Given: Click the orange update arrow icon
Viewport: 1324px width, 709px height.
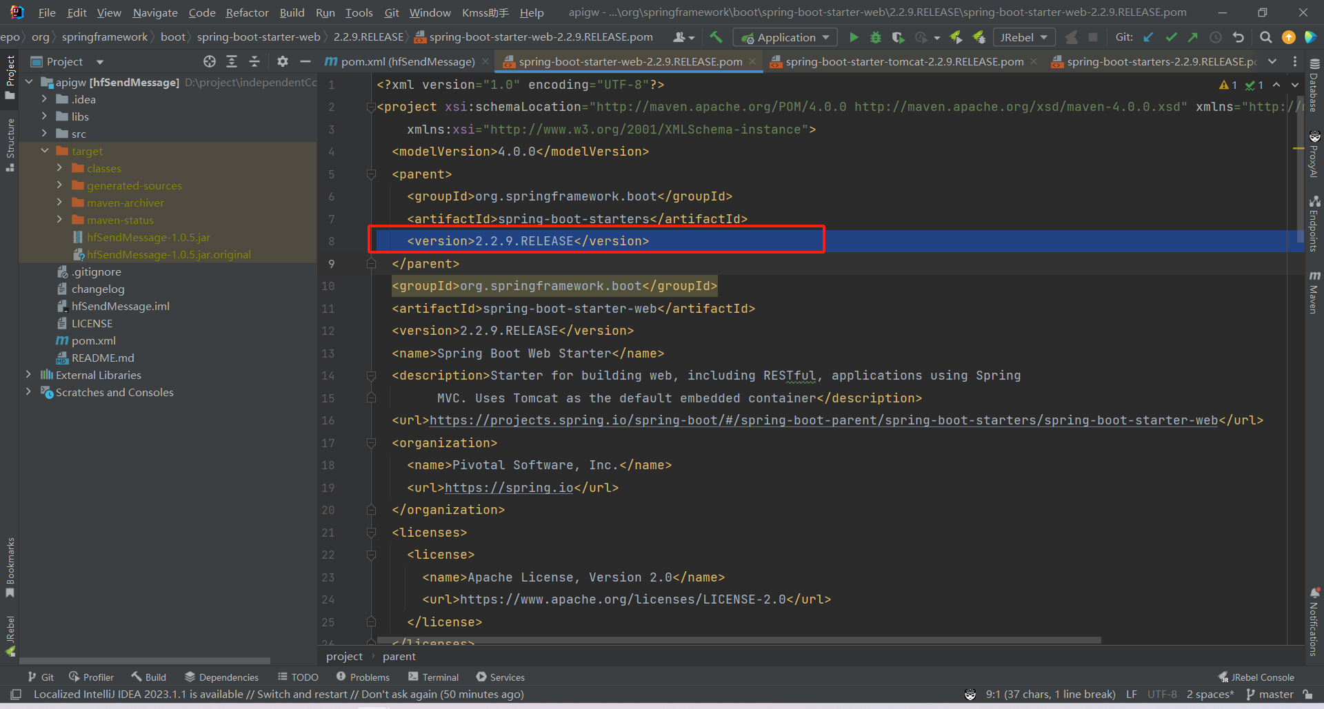Looking at the screenshot, I should [x=1288, y=37].
